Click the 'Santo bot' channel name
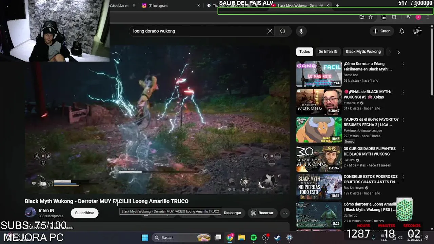This screenshot has height=244, width=434. click(x=351, y=75)
